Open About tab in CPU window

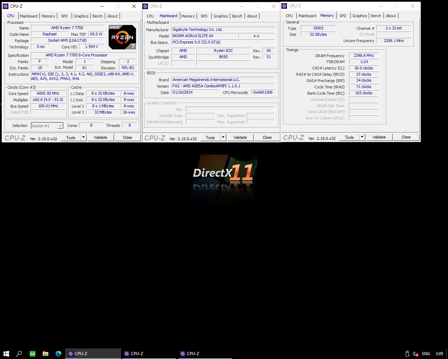112,16
